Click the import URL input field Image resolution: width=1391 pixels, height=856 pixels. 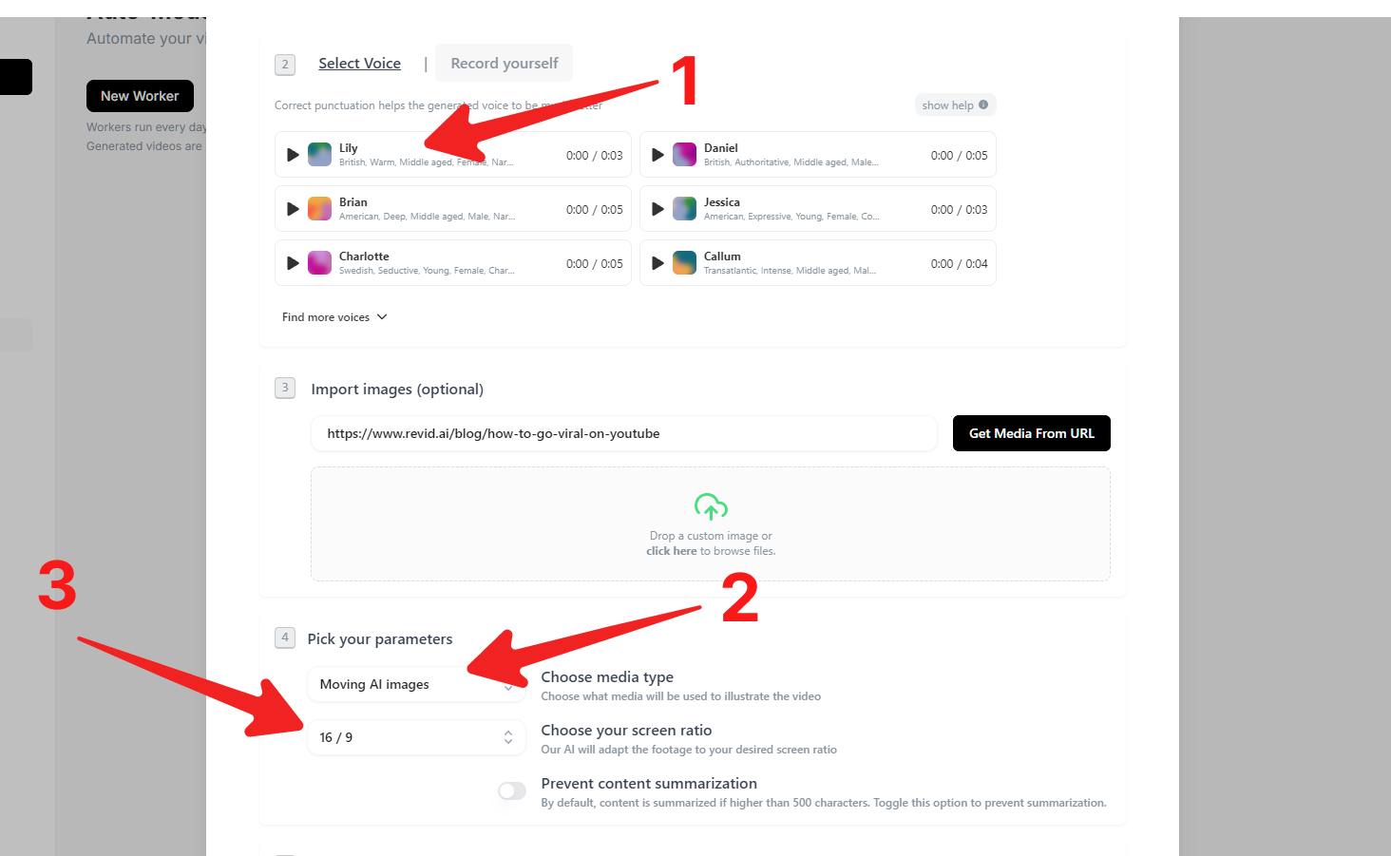coord(623,433)
